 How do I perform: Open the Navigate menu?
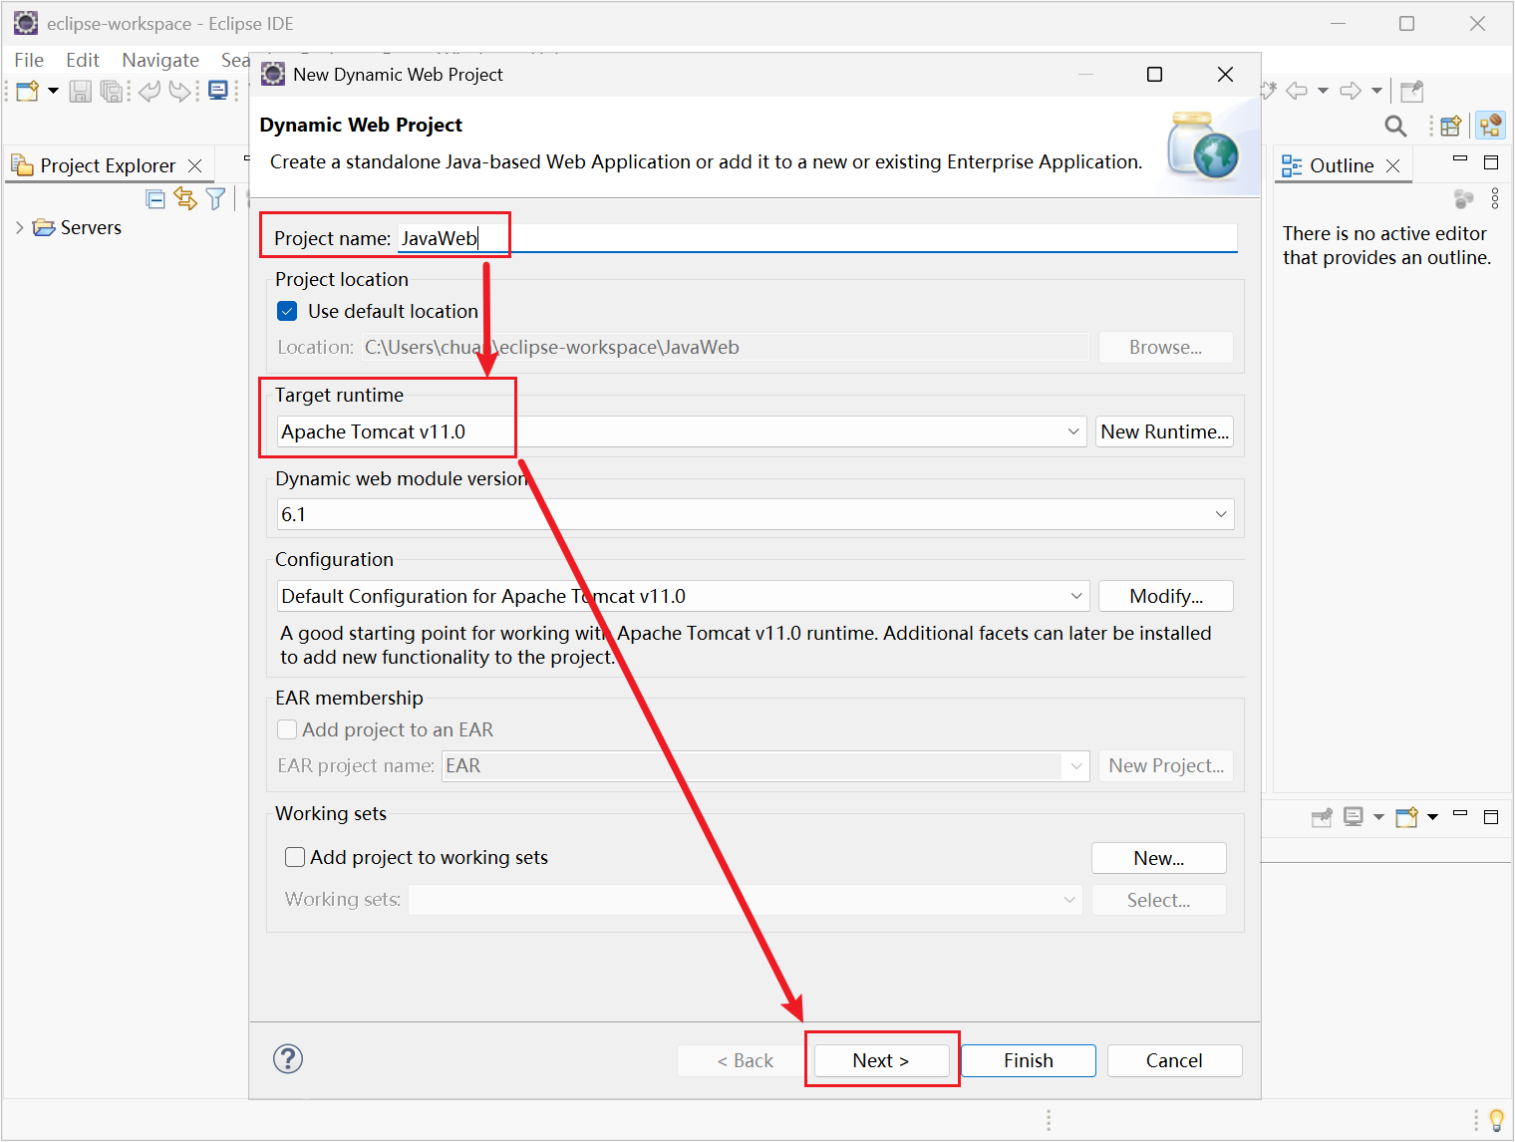click(160, 60)
